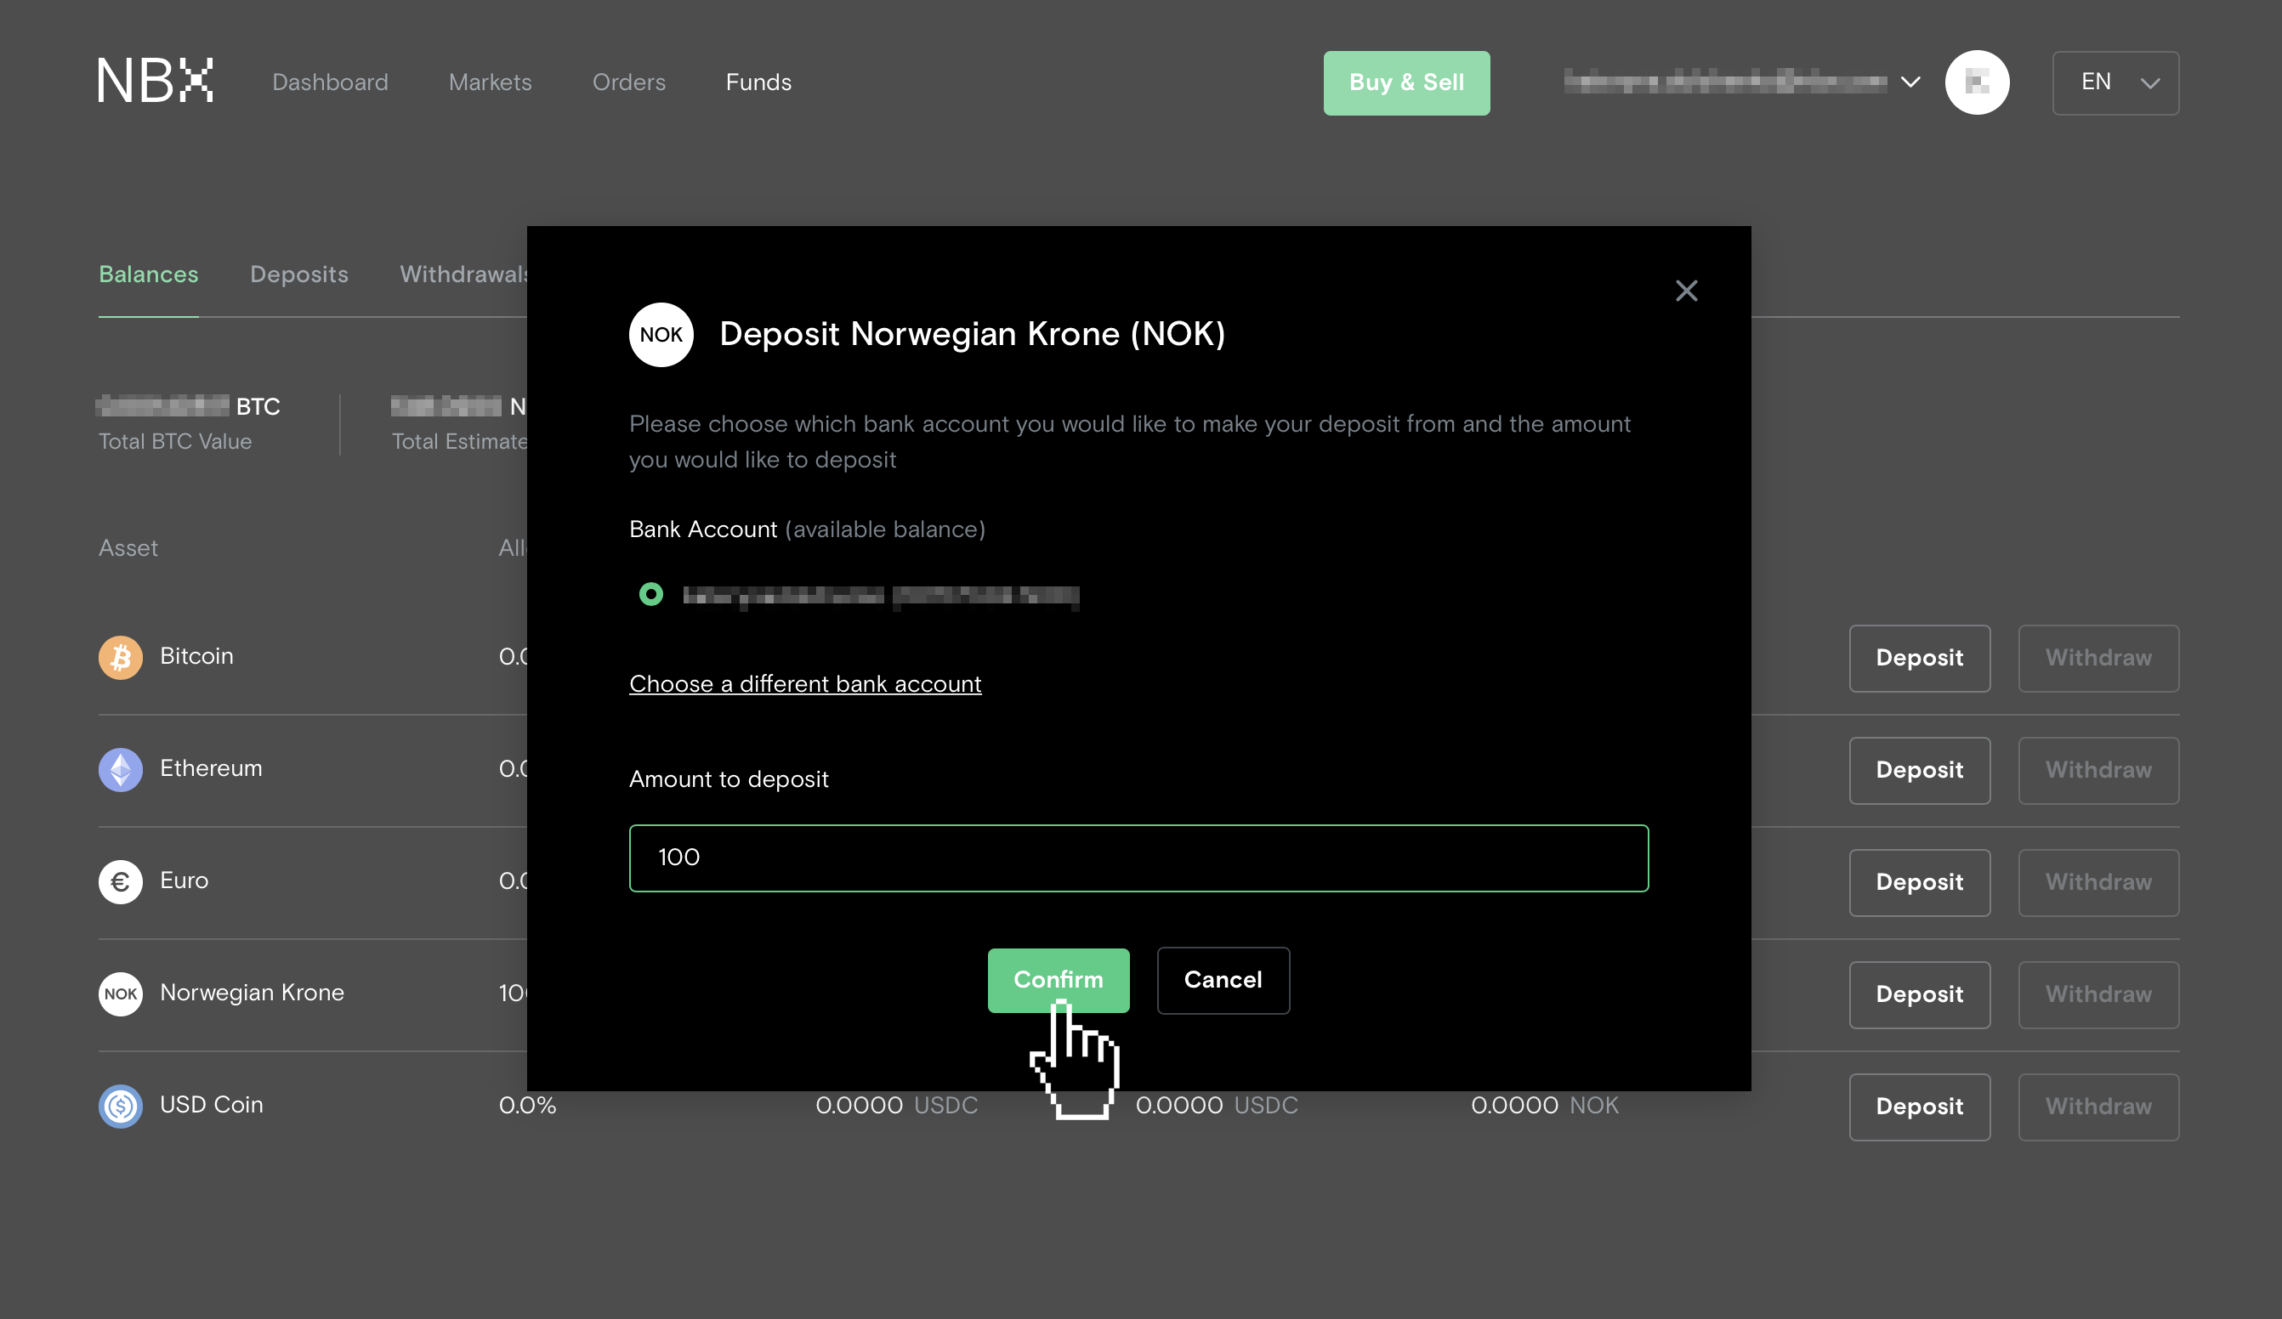Click Choose a different bank account
2282x1319 pixels.
coord(804,684)
